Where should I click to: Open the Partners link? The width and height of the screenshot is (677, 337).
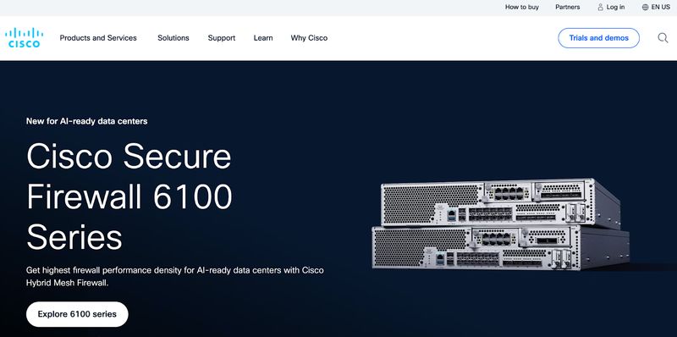567,8
